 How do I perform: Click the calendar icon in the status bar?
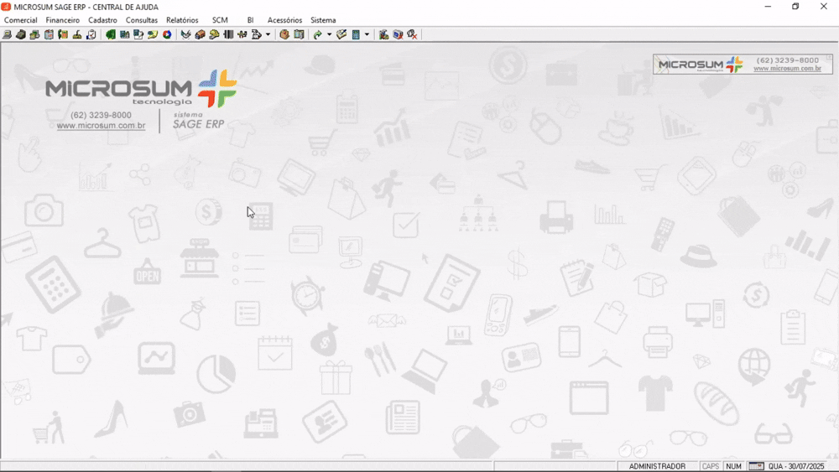[756, 466]
